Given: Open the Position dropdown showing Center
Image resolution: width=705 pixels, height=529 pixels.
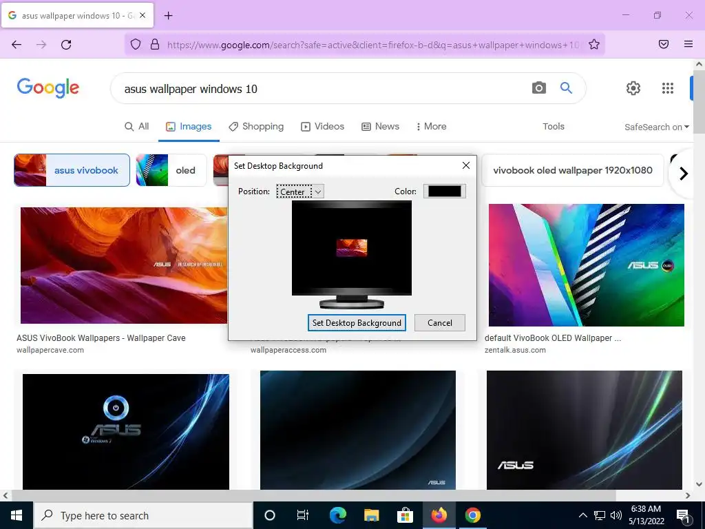Looking at the screenshot, I should (x=300, y=191).
